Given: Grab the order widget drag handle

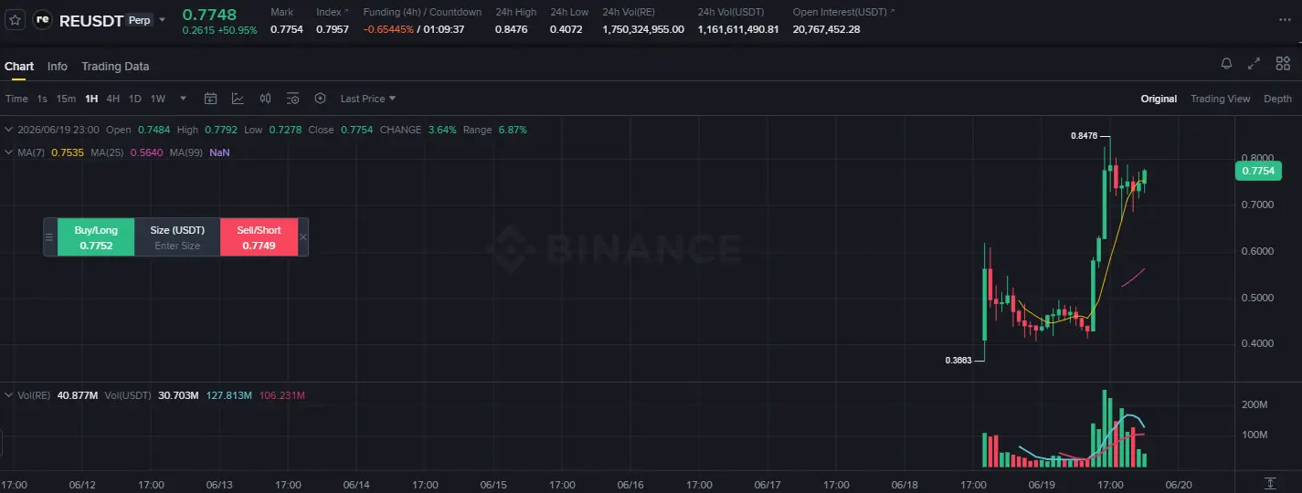Looking at the screenshot, I should tap(49, 237).
